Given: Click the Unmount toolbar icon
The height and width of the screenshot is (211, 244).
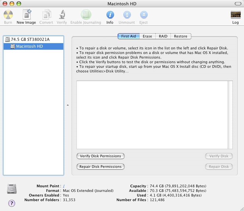Looking at the screenshot, I should point(127,15).
